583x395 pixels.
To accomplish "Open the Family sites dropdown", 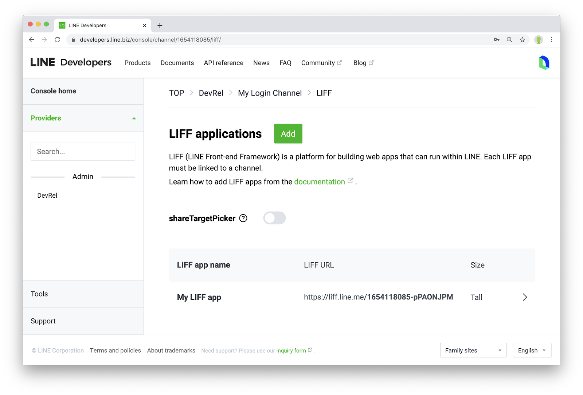I will (x=473, y=350).
